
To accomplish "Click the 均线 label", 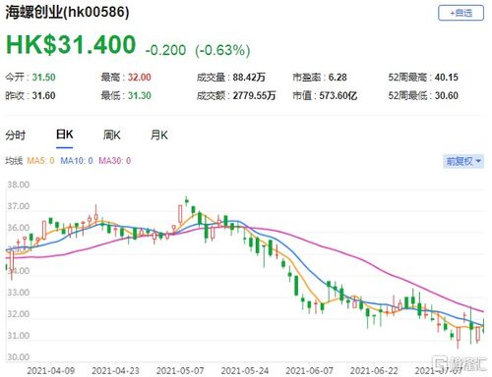I will (x=14, y=161).
